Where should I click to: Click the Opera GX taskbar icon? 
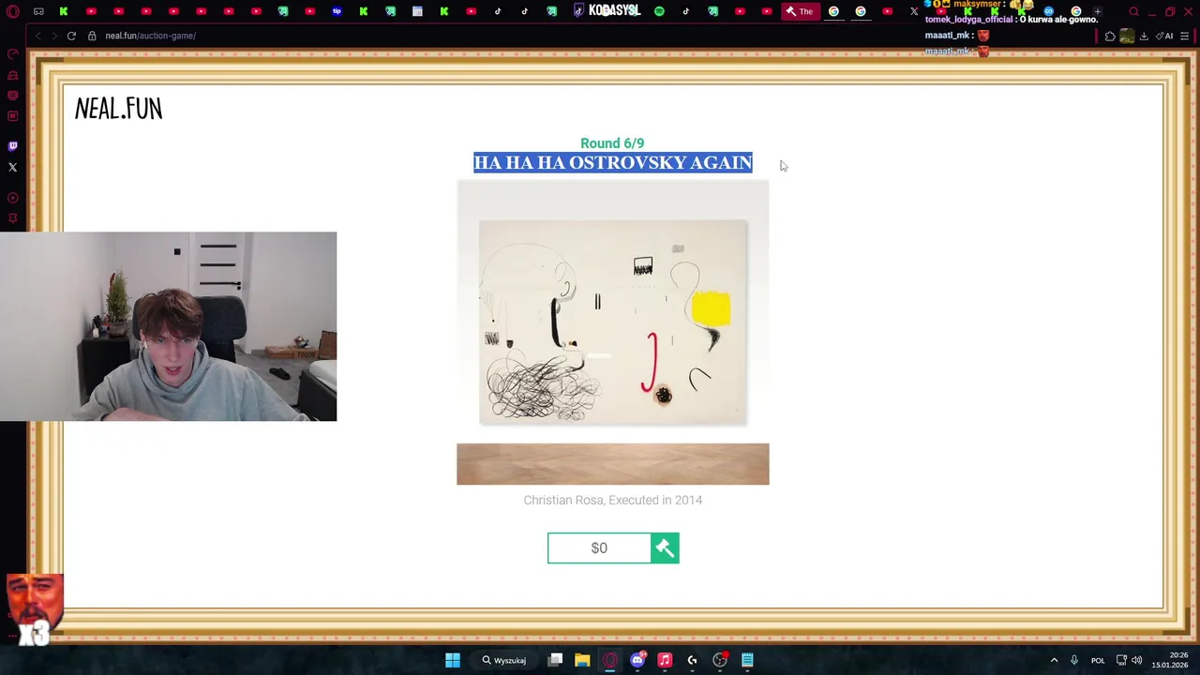(610, 660)
